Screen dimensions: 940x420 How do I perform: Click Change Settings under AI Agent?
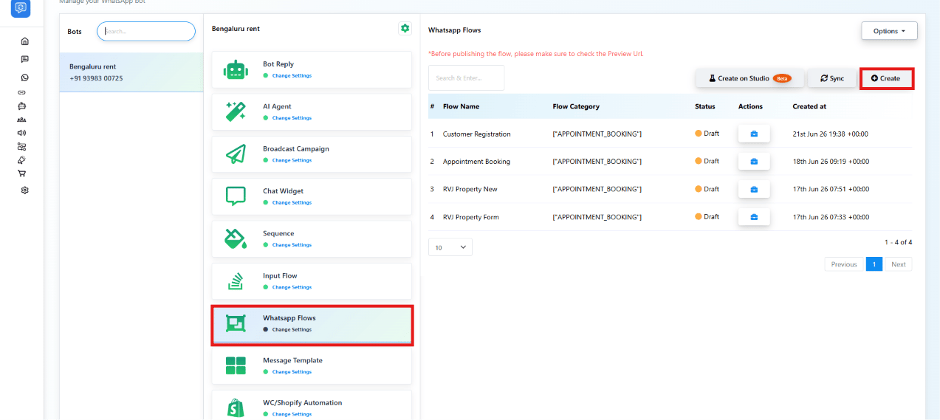pos(292,118)
